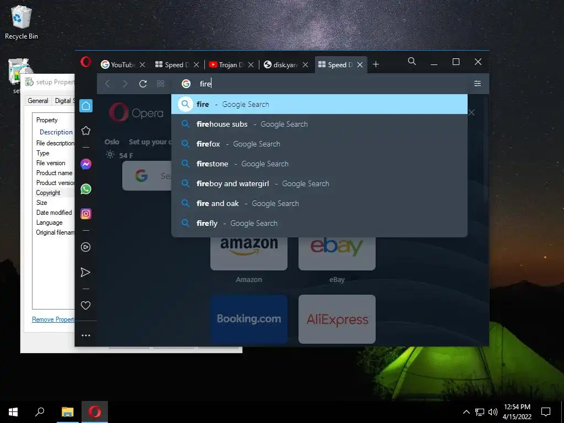The height and width of the screenshot is (423, 564).
Task: Open Speed Dial grid button in toolbar
Action: 160,84
